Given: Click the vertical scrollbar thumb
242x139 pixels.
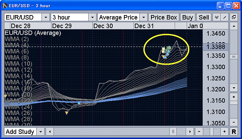Looking at the screenshot, I should point(233,57).
